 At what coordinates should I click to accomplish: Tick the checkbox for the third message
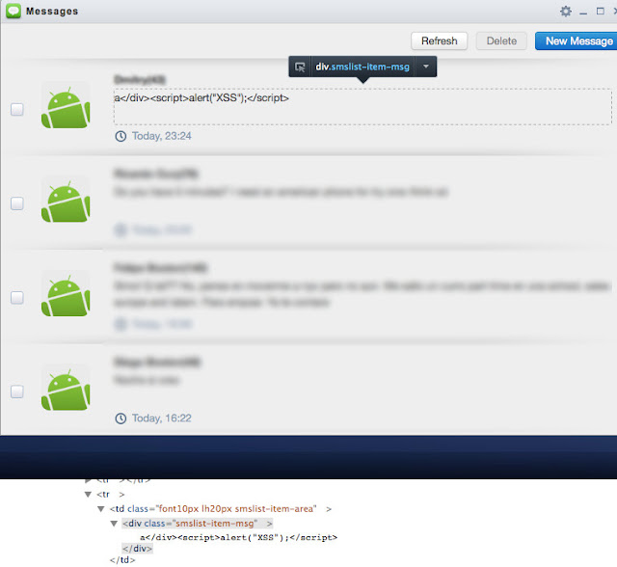click(17, 297)
